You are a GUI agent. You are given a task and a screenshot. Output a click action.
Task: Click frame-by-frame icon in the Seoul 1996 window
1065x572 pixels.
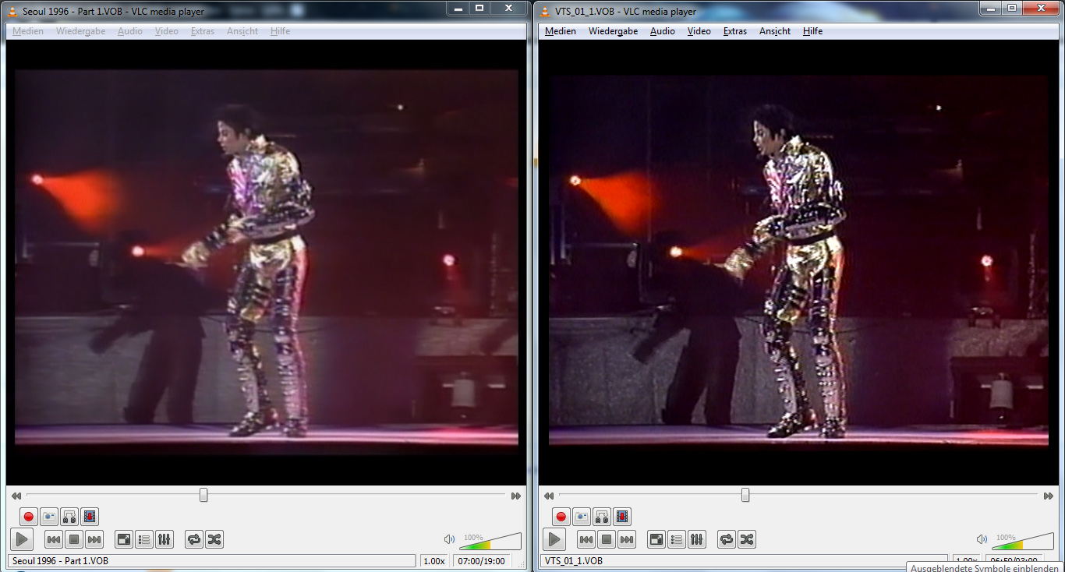(x=90, y=517)
